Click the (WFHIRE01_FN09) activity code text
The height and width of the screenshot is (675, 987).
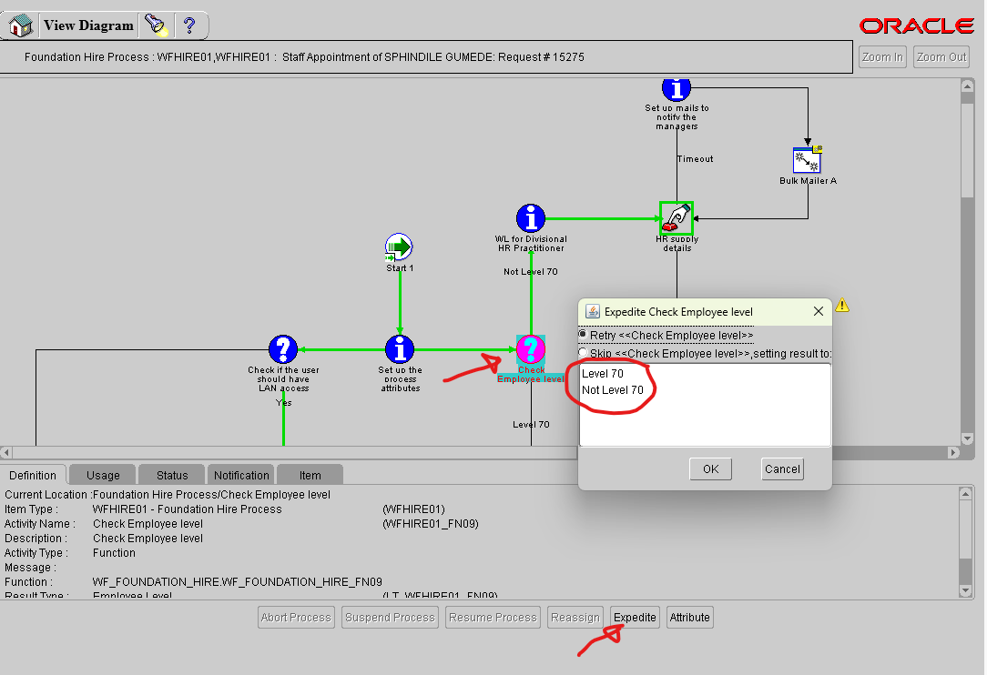pos(431,523)
